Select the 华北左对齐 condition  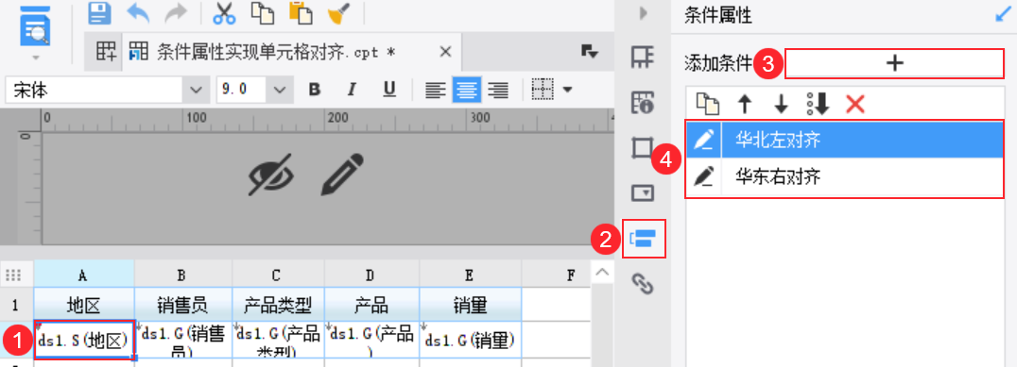(845, 140)
